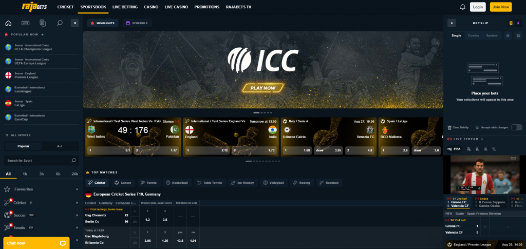Filter events to next 3h
This screenshot has width=526, height=249.
[42, 174]
